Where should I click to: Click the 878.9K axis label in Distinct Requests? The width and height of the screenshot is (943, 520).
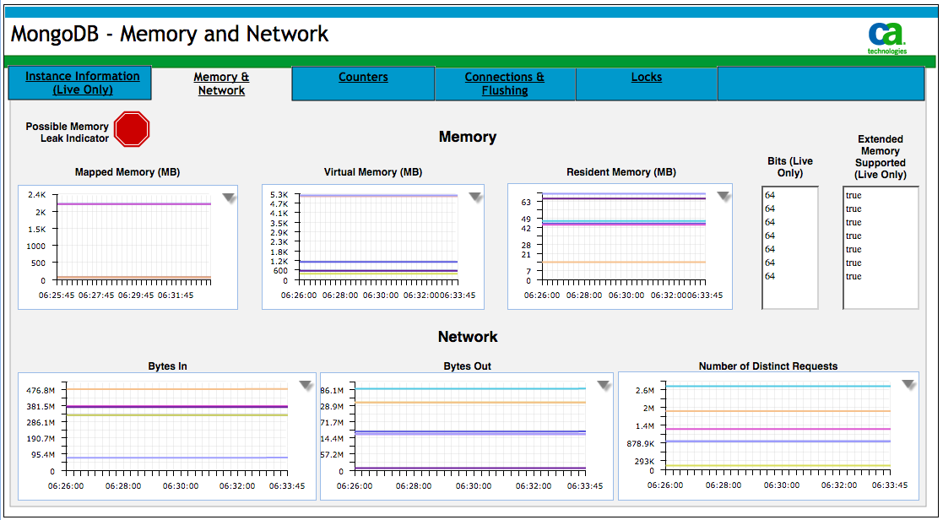pyautogui.click(x=641, y=444)
